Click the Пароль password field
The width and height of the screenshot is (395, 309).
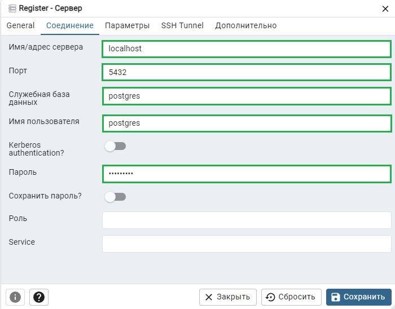coord(247,174)
